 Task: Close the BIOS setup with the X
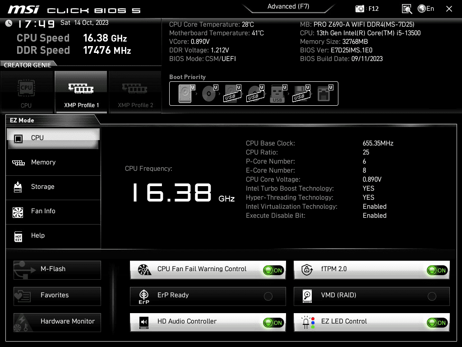tap(449, 9)
